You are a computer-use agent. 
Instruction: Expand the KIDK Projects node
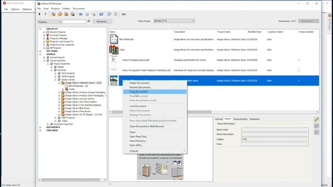click(x=56, y=118)
